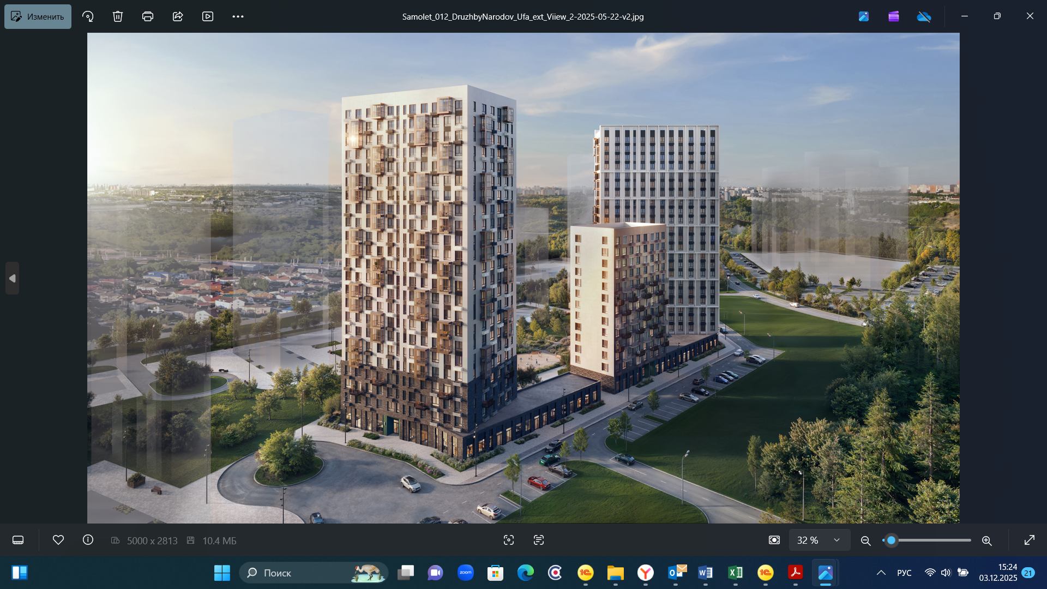Delete the photo with trash icon
Screen dimensions: 1047x589
pos(118,16)
